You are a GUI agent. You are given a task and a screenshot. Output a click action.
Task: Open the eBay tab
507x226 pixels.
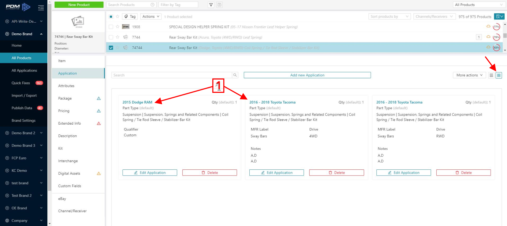(x=78, y=199)
